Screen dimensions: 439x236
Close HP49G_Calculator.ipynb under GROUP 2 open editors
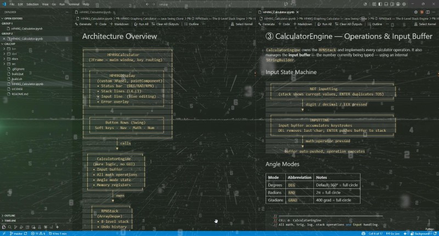click(x=4, y=38)
